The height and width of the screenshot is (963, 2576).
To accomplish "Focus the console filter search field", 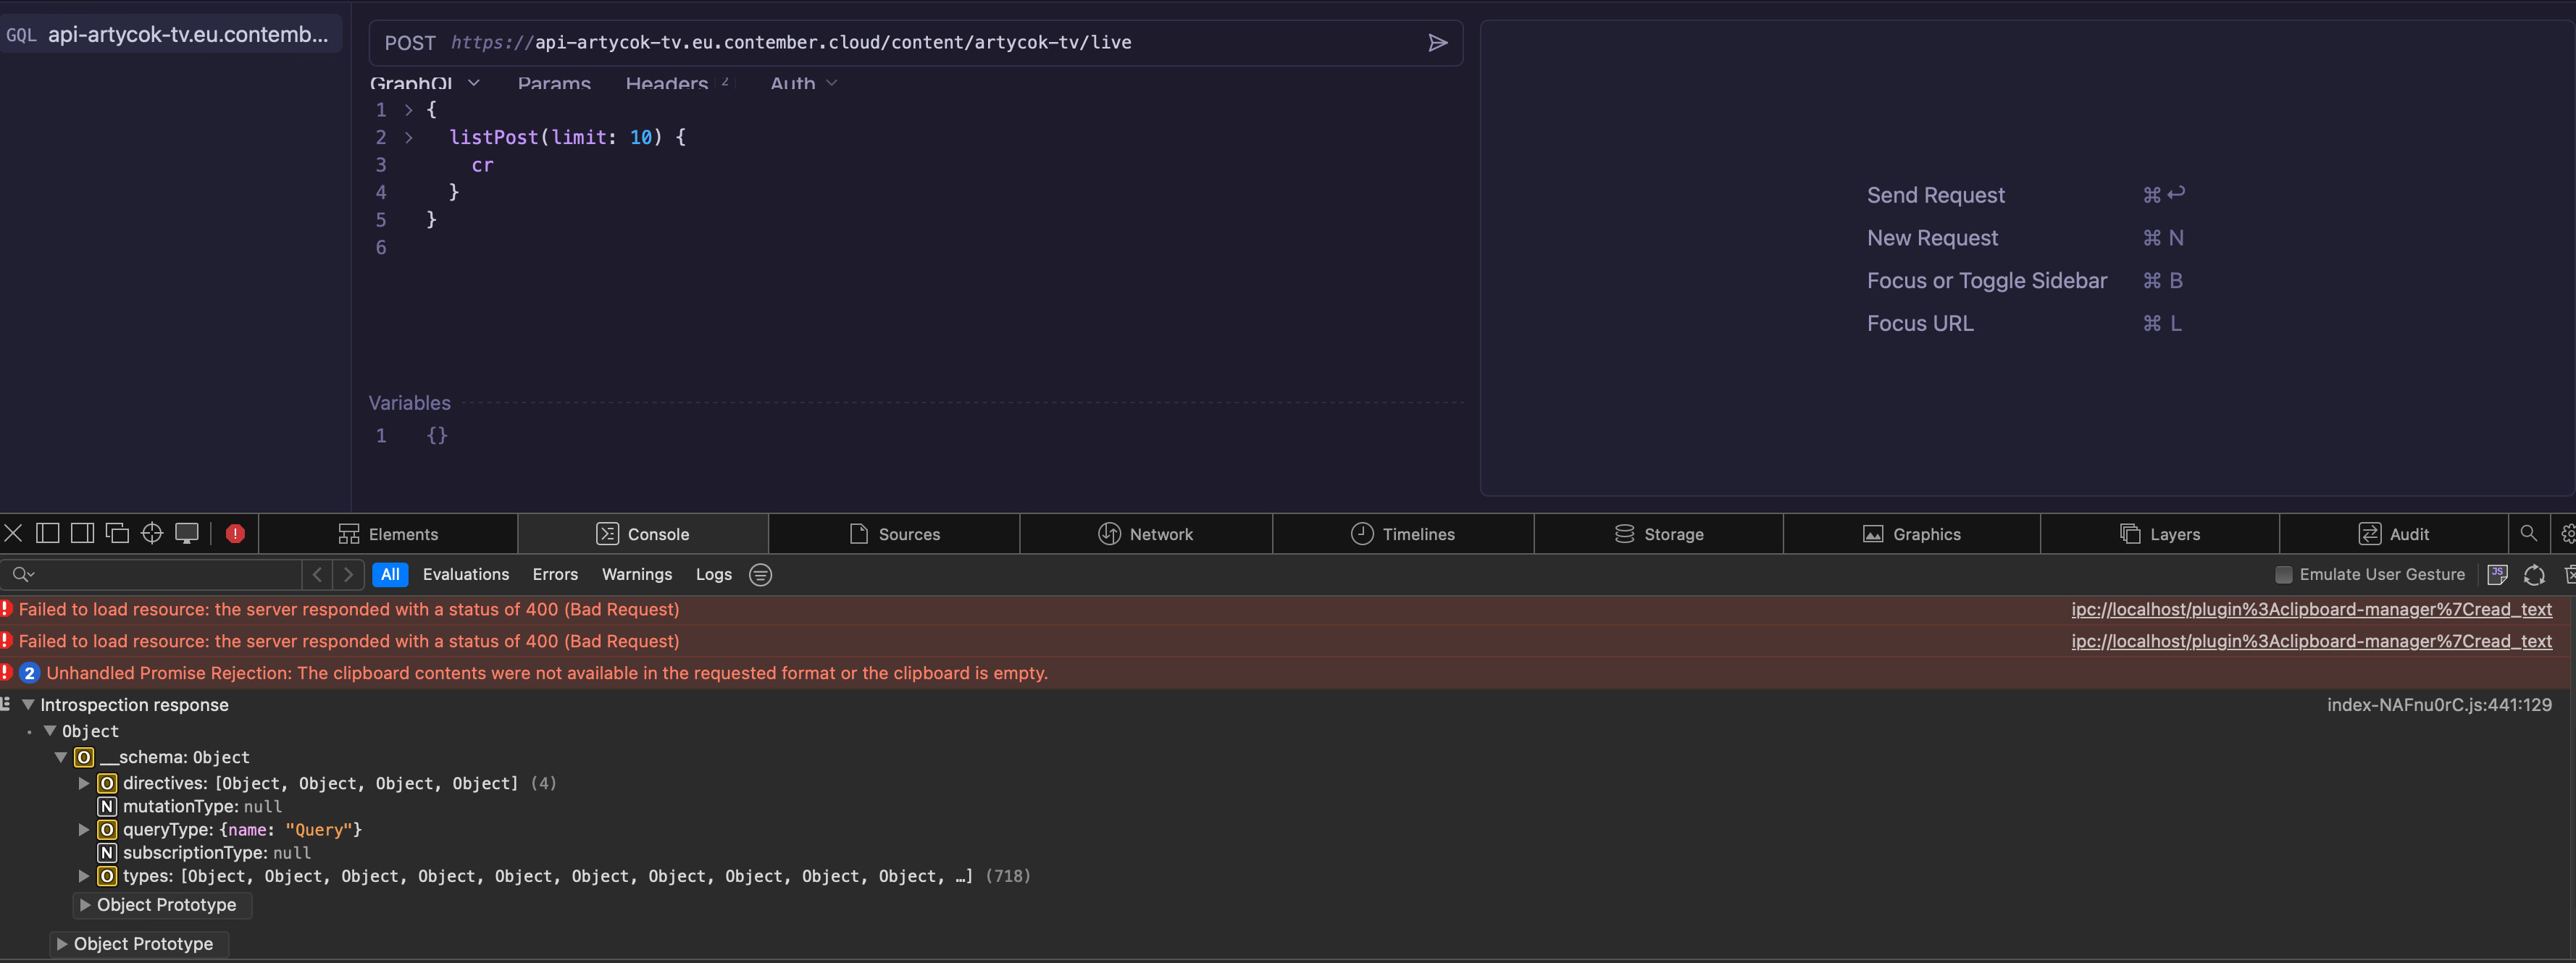I will coord(151,574).
